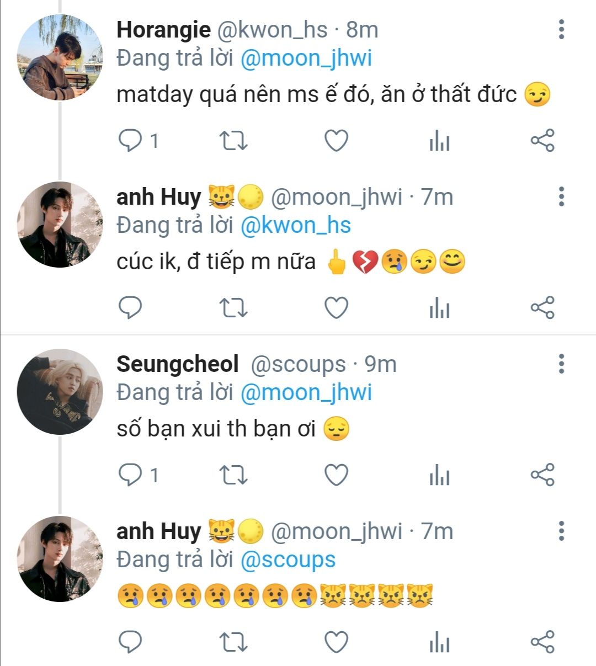Retweet anh Huy's reply to @kwon_hs

point(233,308)
